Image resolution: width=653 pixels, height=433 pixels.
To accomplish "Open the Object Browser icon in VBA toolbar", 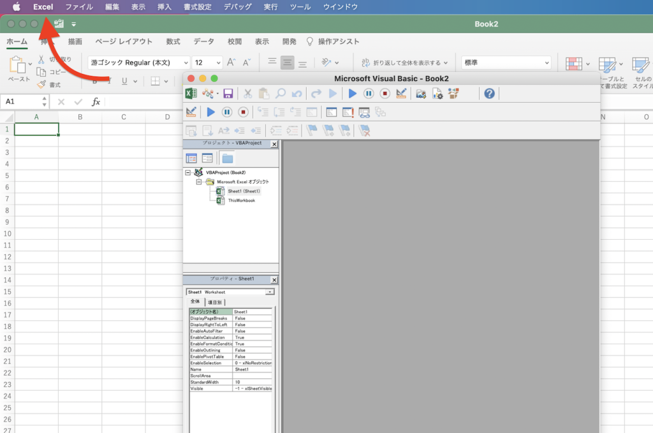I will pos(453,94).
